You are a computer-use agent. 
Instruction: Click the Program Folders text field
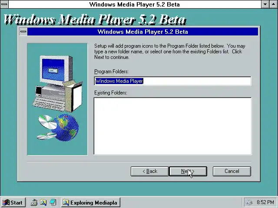(x=172, y=81)
